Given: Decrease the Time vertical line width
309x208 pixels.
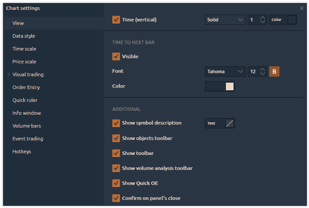Looking at the screenshot, I should 263,22.
